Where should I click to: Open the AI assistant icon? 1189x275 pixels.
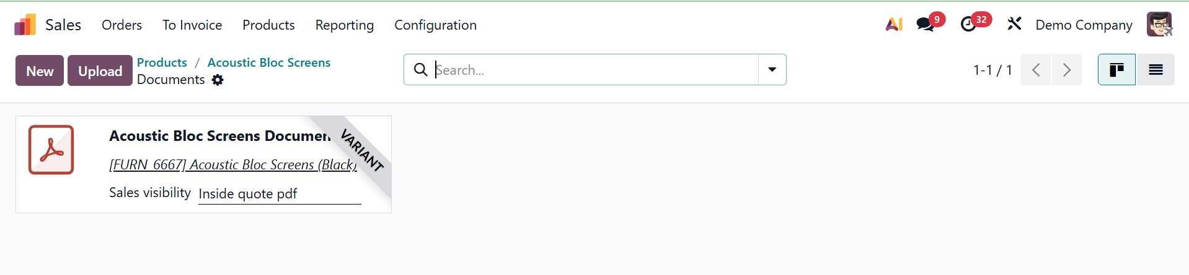[x=893, y=25]
